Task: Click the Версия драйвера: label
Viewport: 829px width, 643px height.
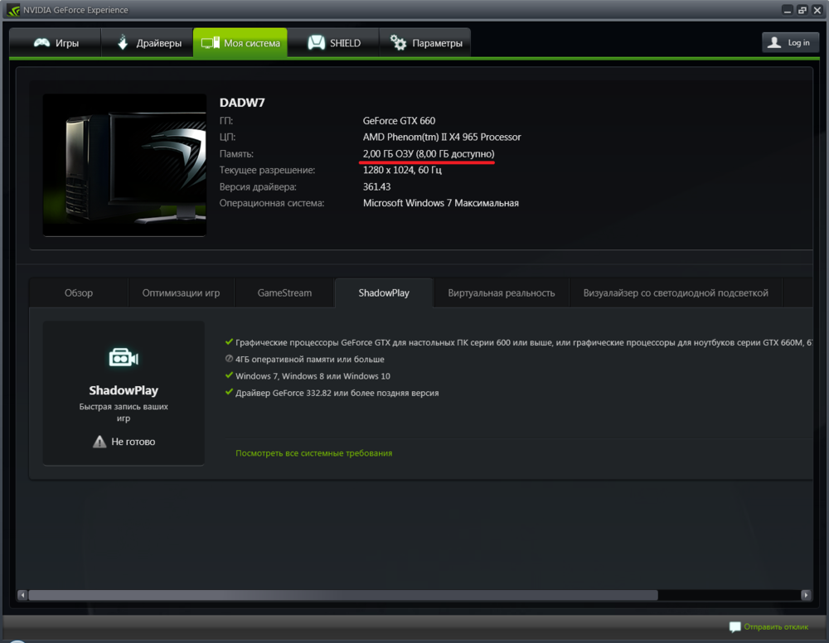Action: (258, 186)
